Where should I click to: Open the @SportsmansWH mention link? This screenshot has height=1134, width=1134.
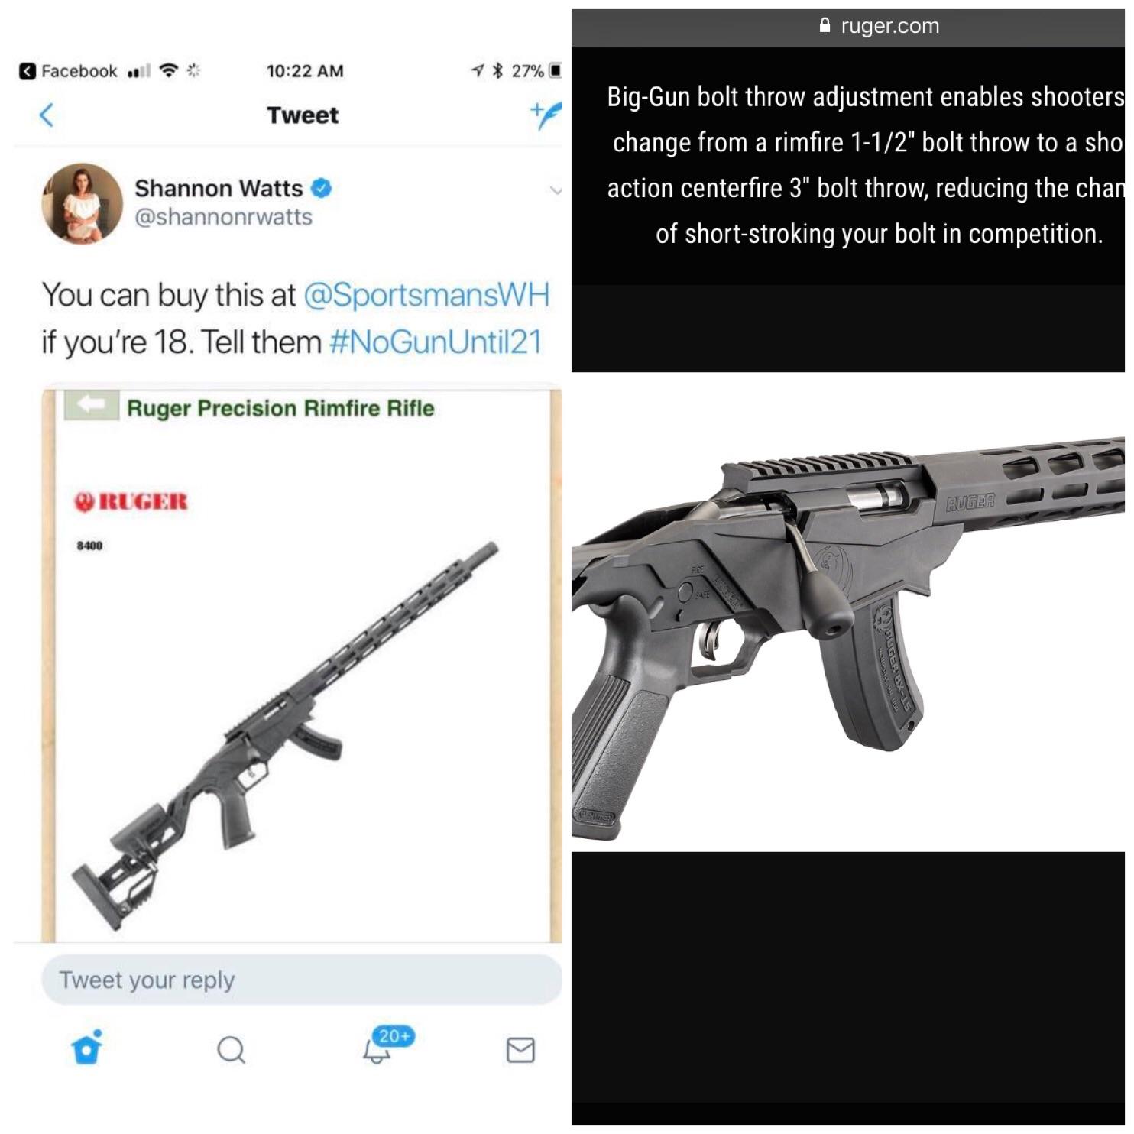pos(426,295)
